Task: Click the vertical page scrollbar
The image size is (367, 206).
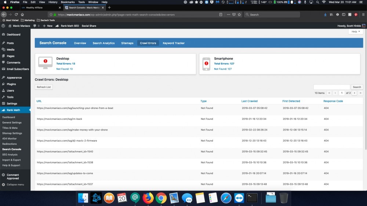Action: [366, 90]
